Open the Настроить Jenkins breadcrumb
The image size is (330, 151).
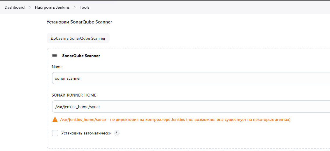point(52,7)
